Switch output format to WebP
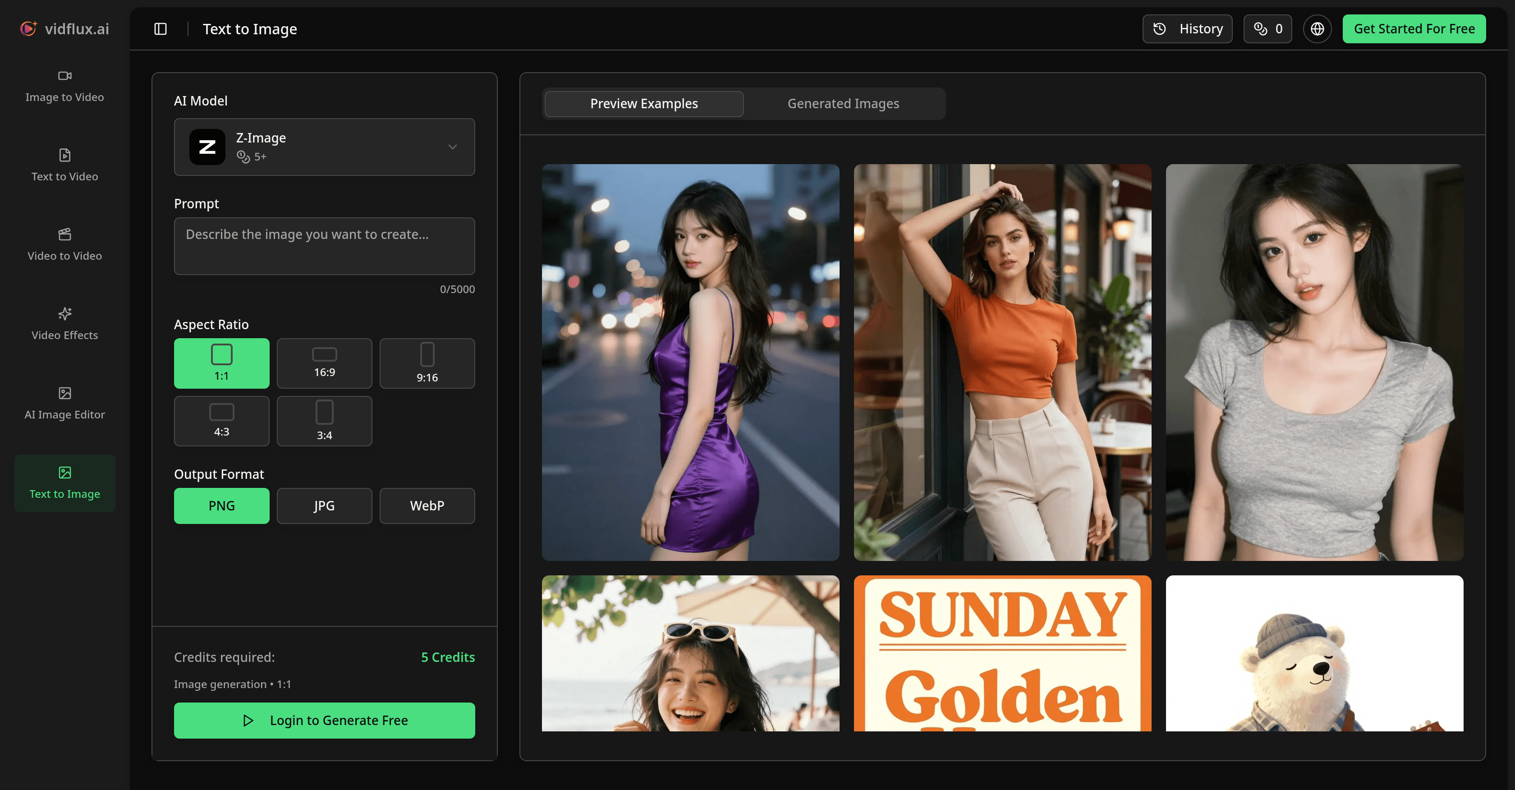The width and height of the screenshot is (1515, 790). pos(427,505)
